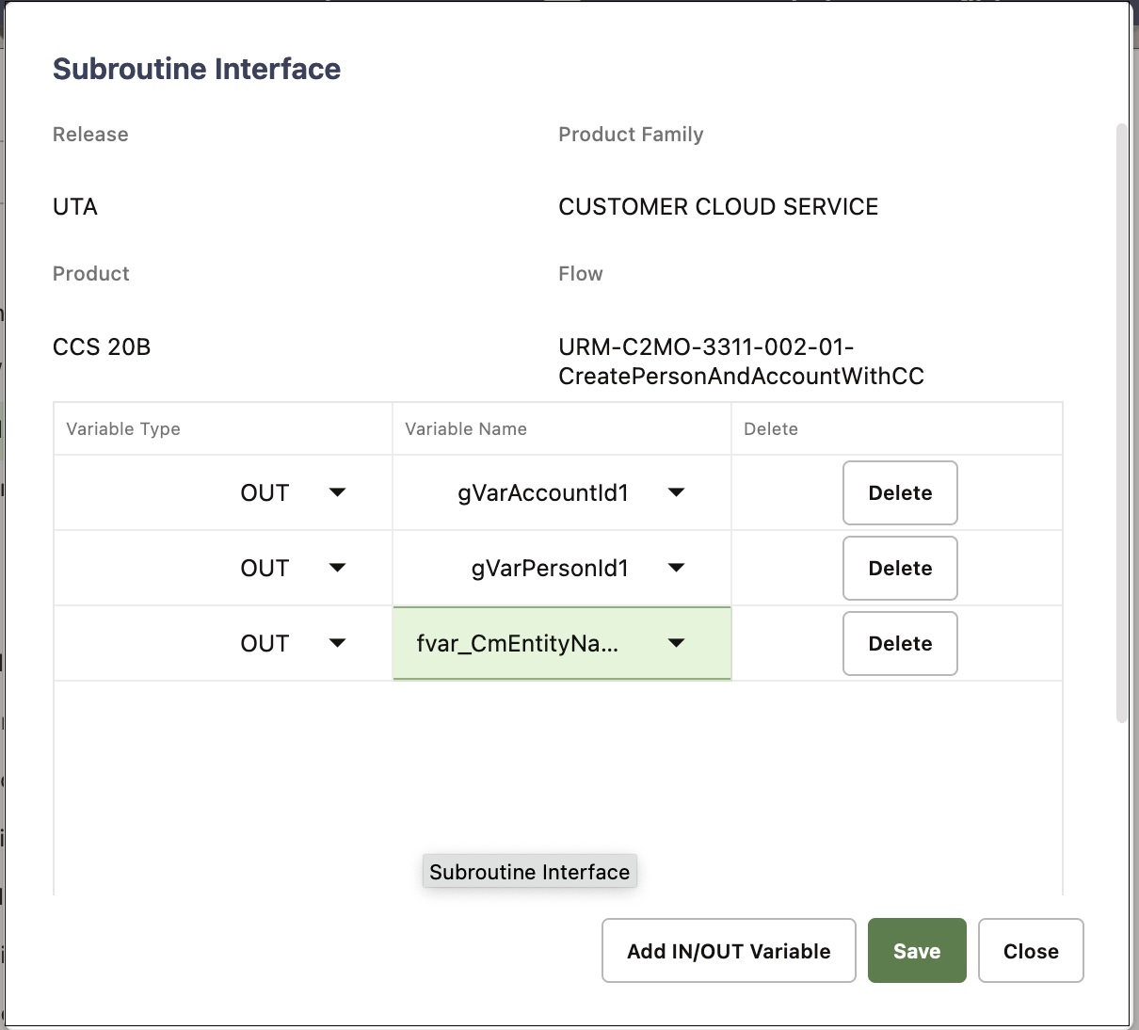This screenshot has height=1030, width=1139.
Task: Click the Variable Name column header
Action: tap(466, 429)
